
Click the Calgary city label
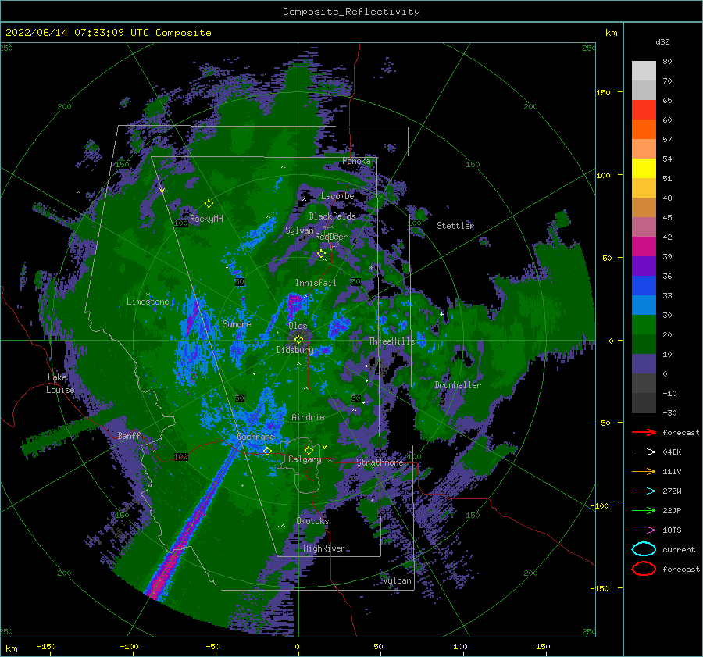point(305,459)
